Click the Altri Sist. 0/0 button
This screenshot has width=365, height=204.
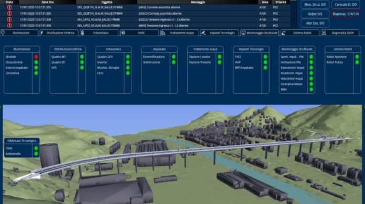point(315,23)
